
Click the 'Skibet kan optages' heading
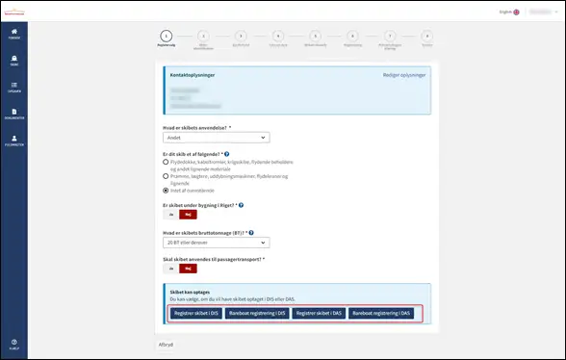coord(190,292)
